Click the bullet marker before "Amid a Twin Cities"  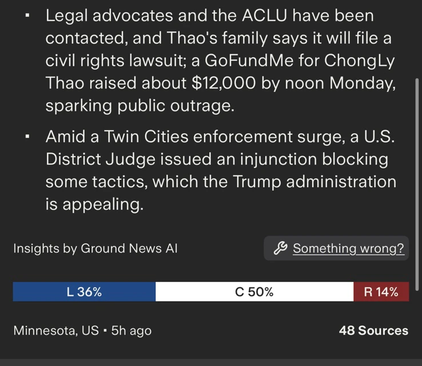coord(27,137)
